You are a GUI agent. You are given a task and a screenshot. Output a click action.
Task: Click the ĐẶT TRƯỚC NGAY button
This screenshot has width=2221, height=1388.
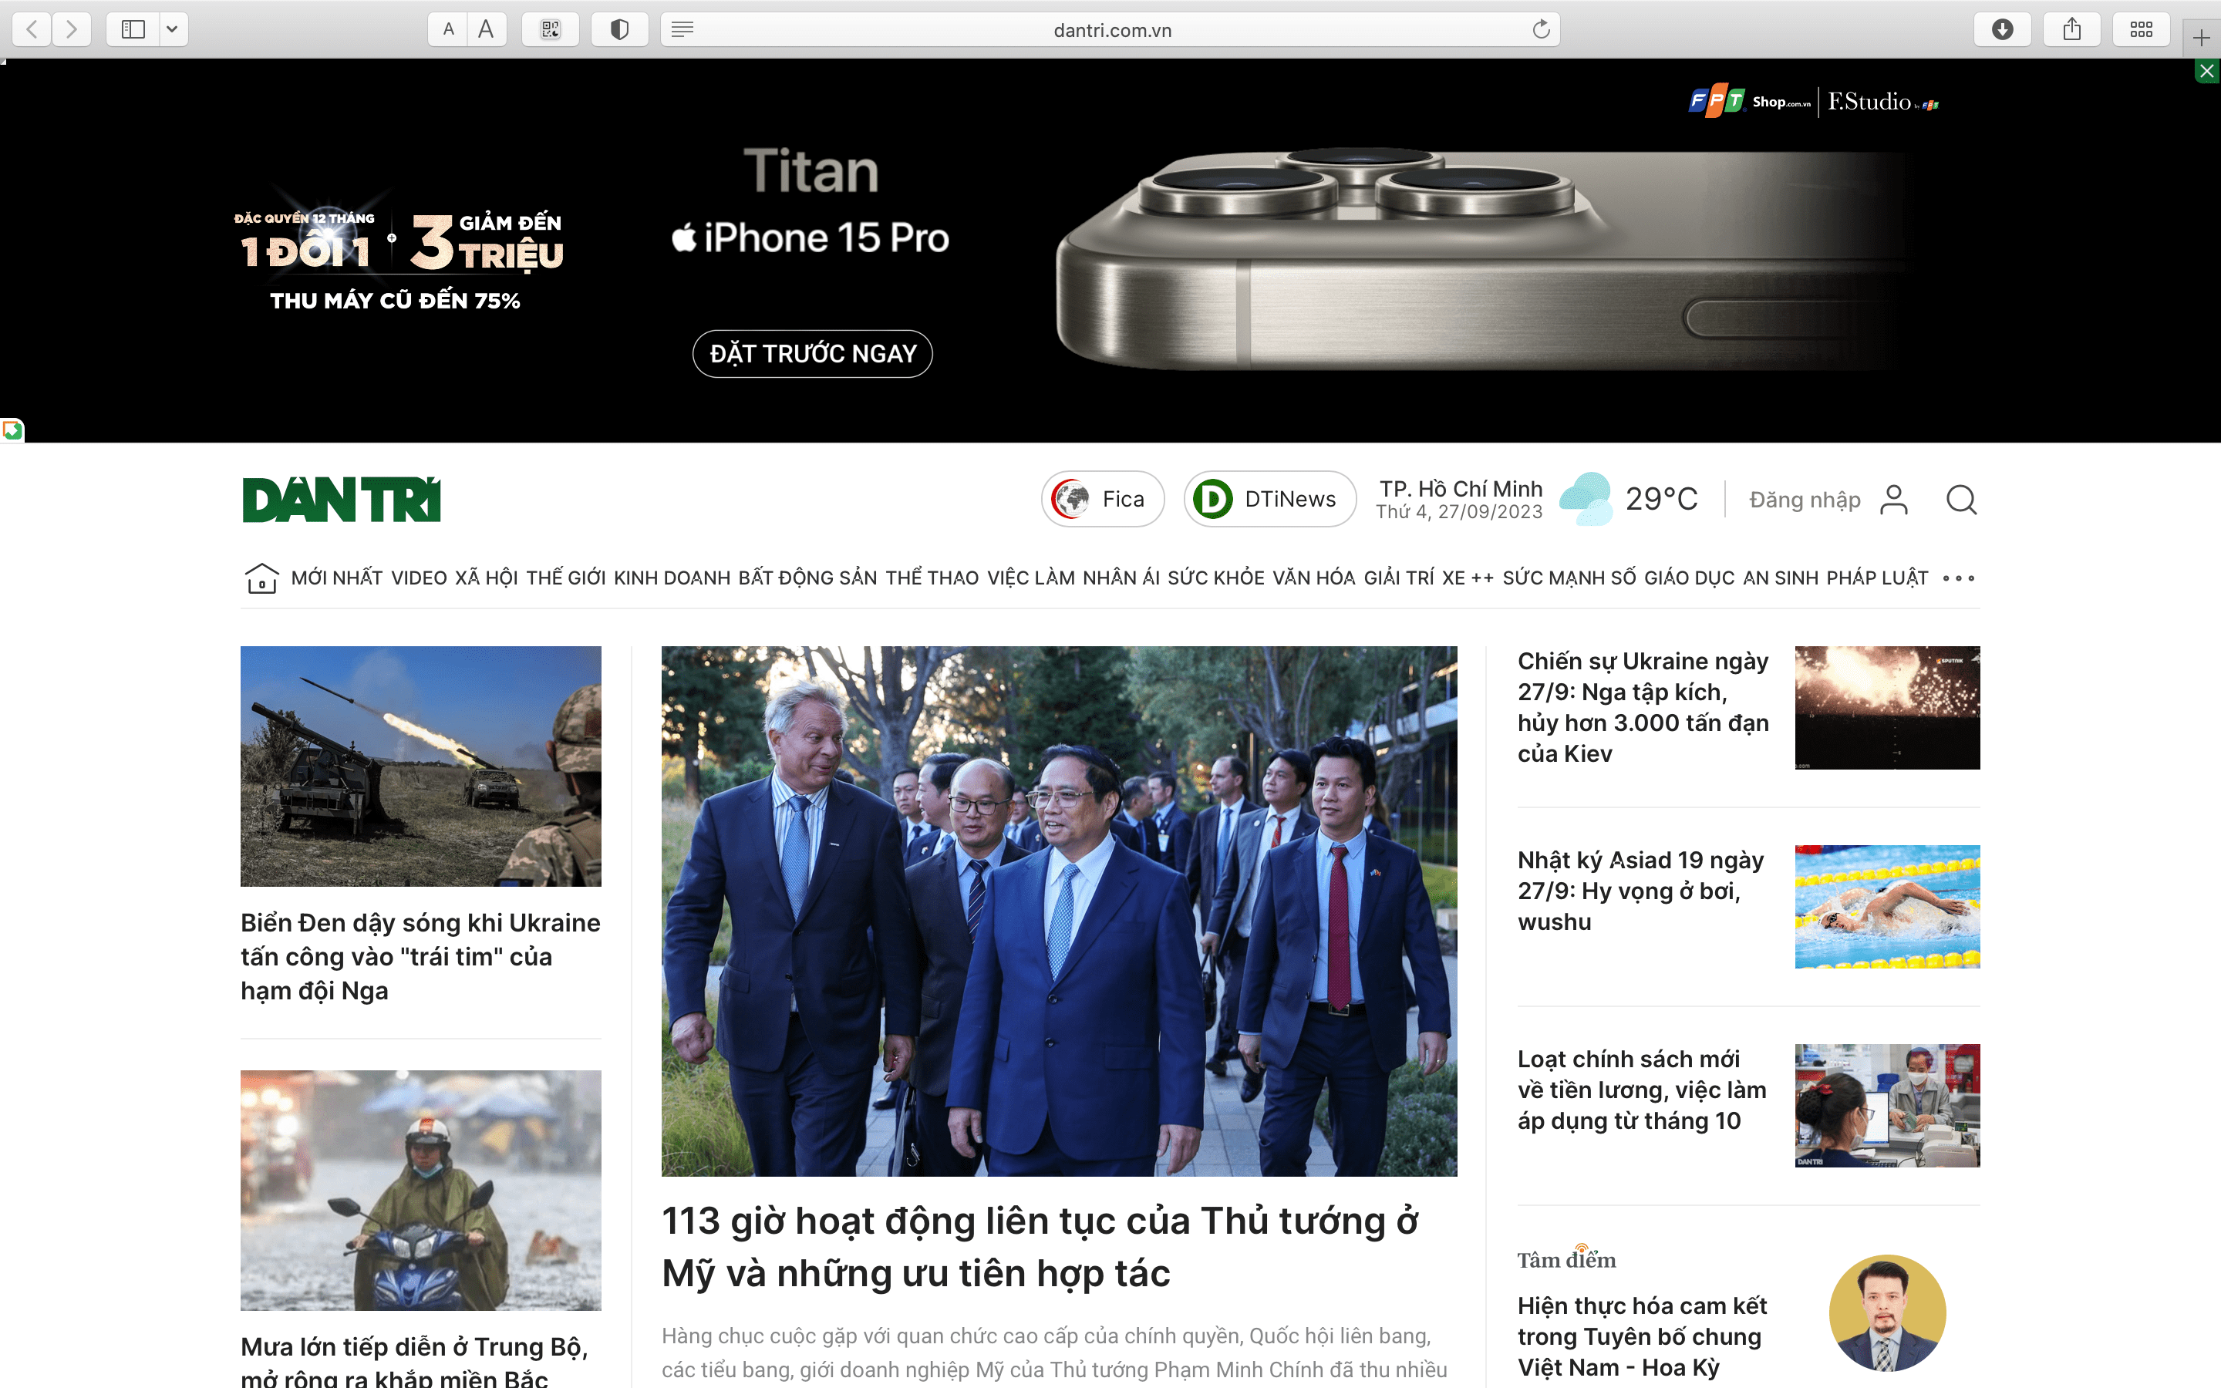812,353
